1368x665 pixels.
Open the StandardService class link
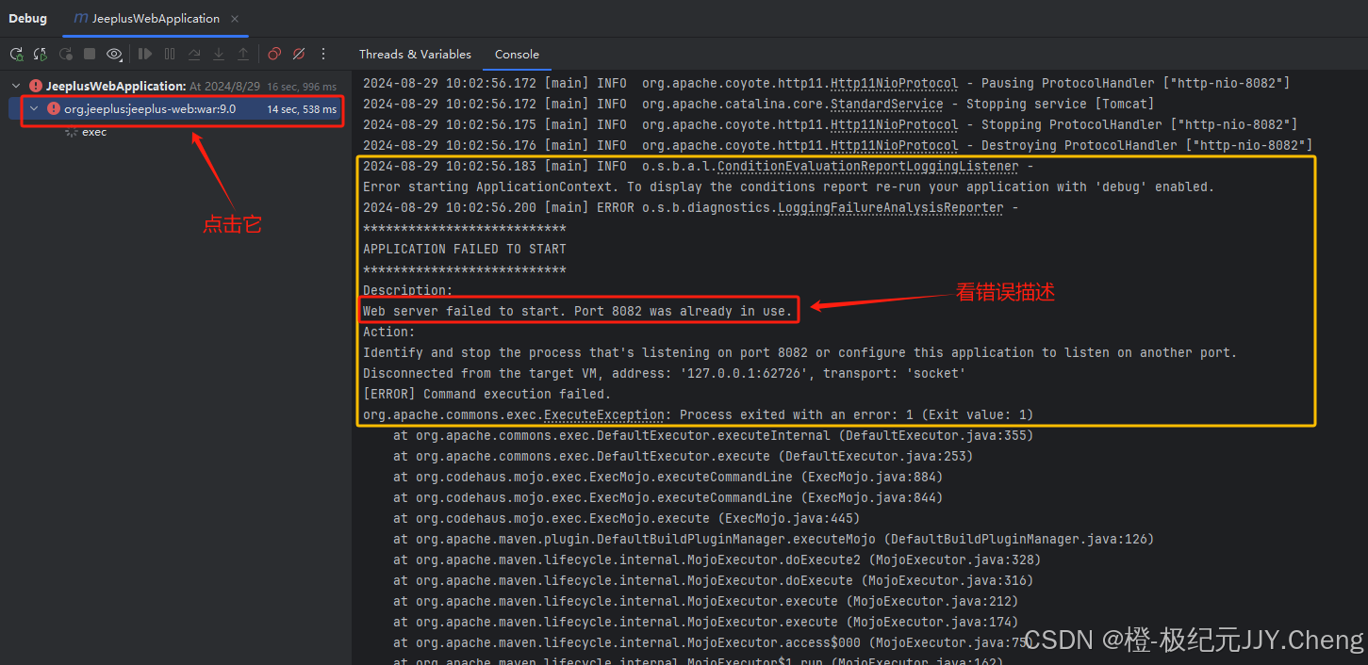(x=886, y=104)
